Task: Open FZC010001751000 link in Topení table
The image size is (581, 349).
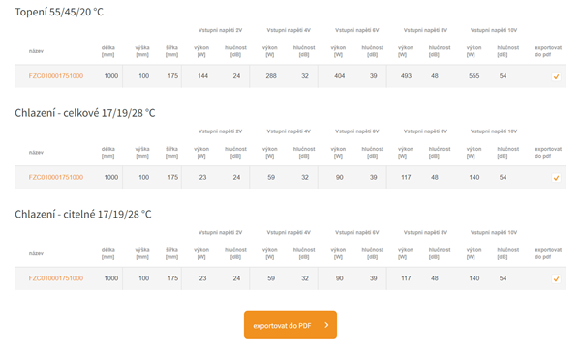Action: 56,75
